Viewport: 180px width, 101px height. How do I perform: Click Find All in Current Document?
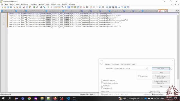tap(161, 77)
